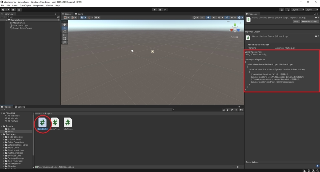Select the Scale tool

65,35
